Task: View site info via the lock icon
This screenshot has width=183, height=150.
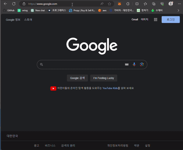Action: tap(24, 4)
